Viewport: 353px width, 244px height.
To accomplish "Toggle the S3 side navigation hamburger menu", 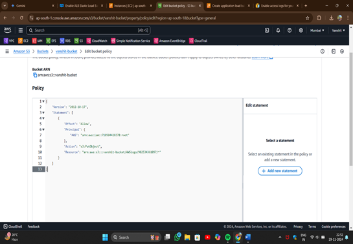I will (7, 52).
